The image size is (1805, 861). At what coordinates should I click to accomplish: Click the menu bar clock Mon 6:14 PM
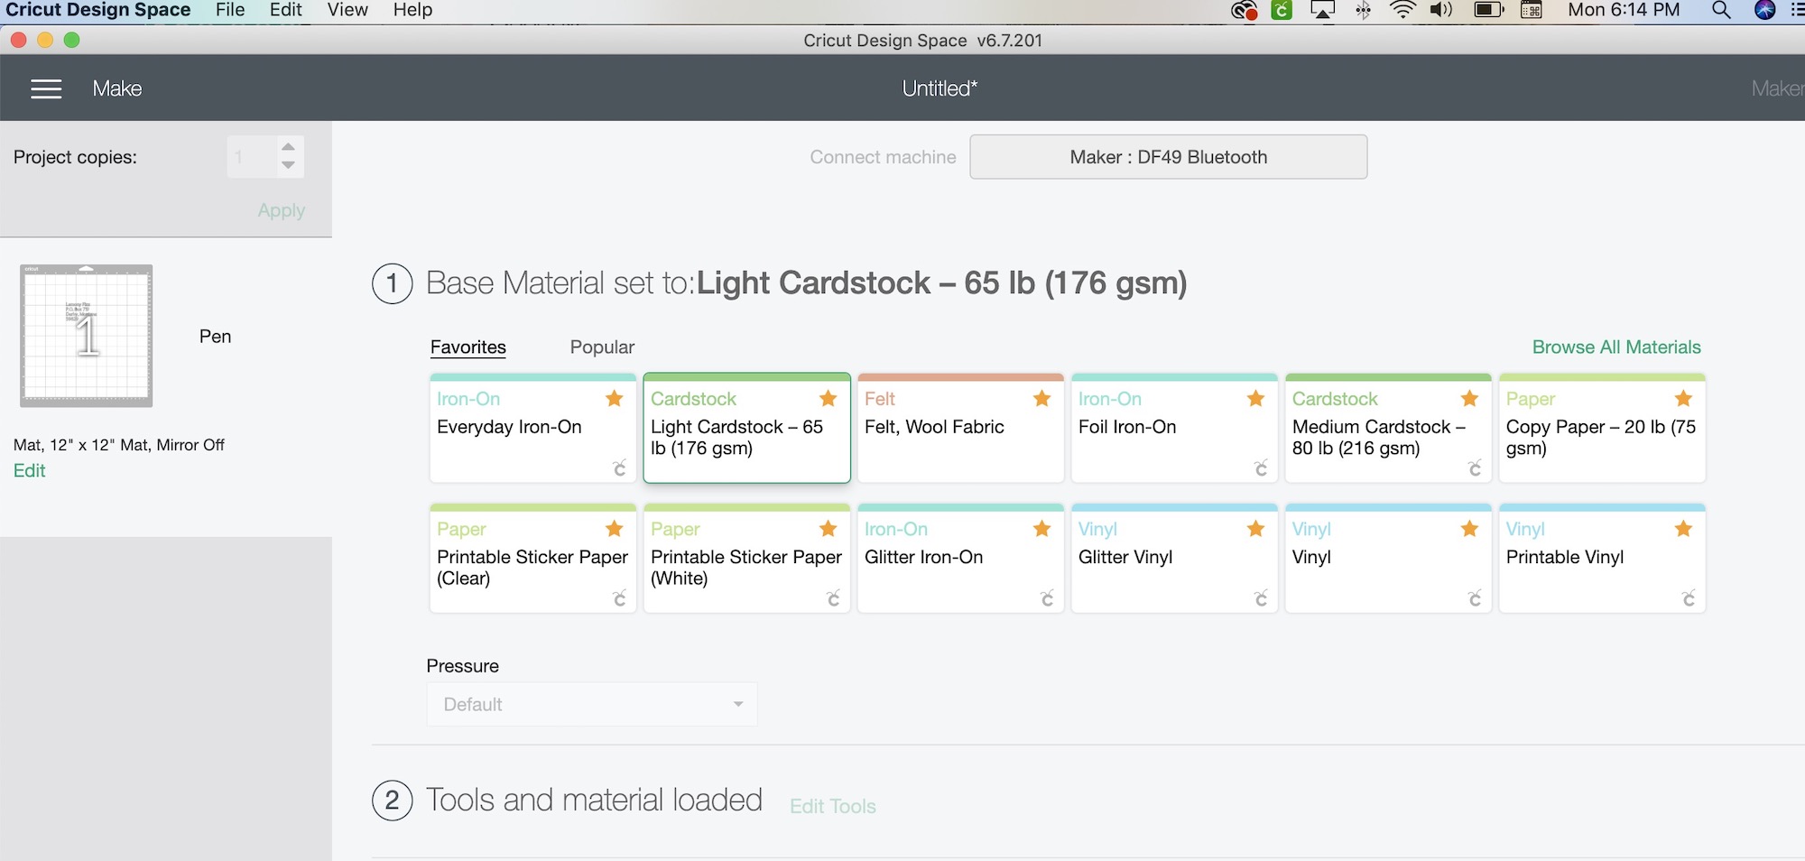point(1624,10)
